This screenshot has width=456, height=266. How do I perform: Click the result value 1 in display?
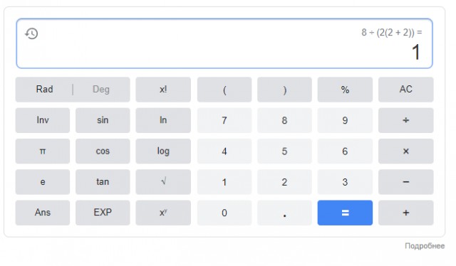coord(416,52)
